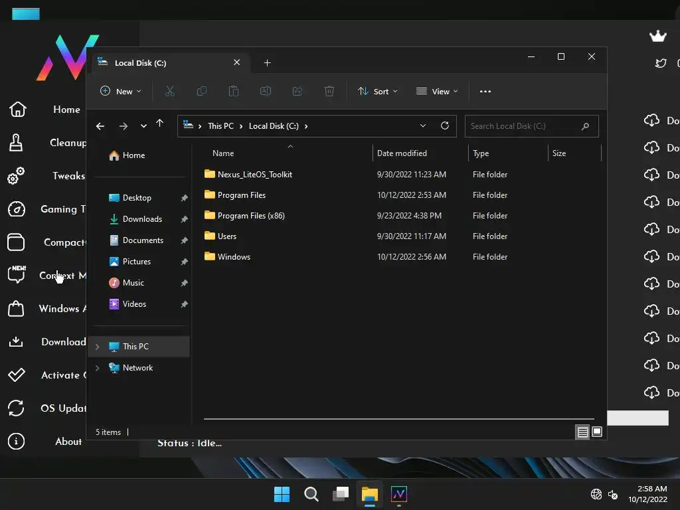Open the Sort dropdown menu

[x=377, y=92]
